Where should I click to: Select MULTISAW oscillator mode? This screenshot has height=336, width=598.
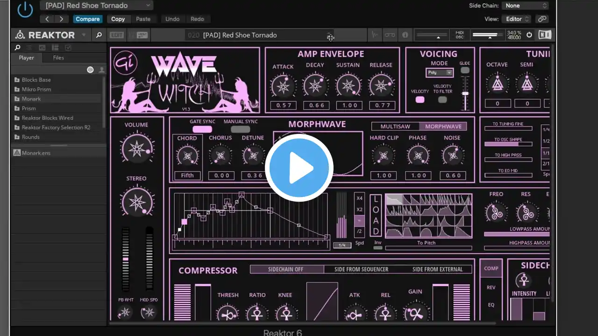[395, 126]
